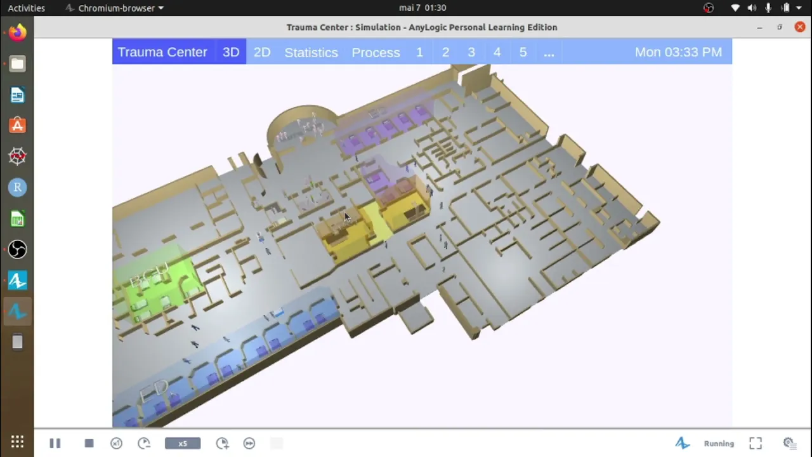
Task: Click the red recording tray indicator
Action: [709, 8]
